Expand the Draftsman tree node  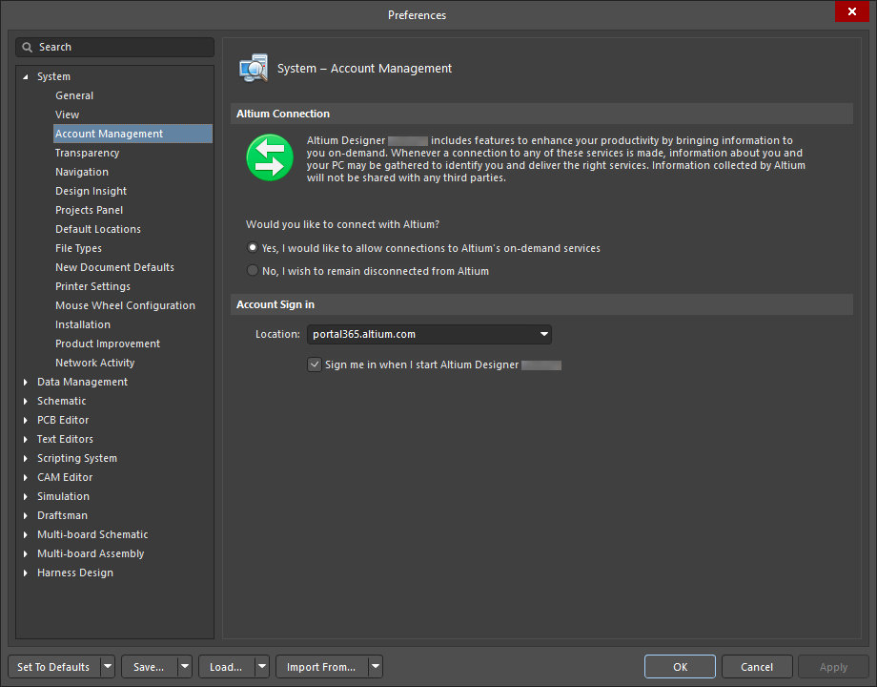25,515
